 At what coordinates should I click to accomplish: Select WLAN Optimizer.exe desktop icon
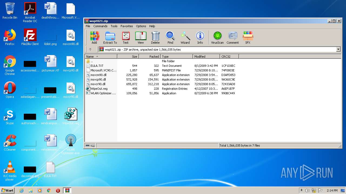71,145
